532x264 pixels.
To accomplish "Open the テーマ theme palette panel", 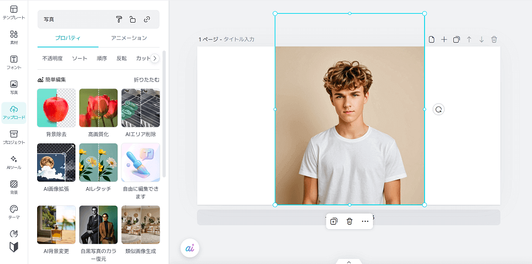I will [14, 212].
